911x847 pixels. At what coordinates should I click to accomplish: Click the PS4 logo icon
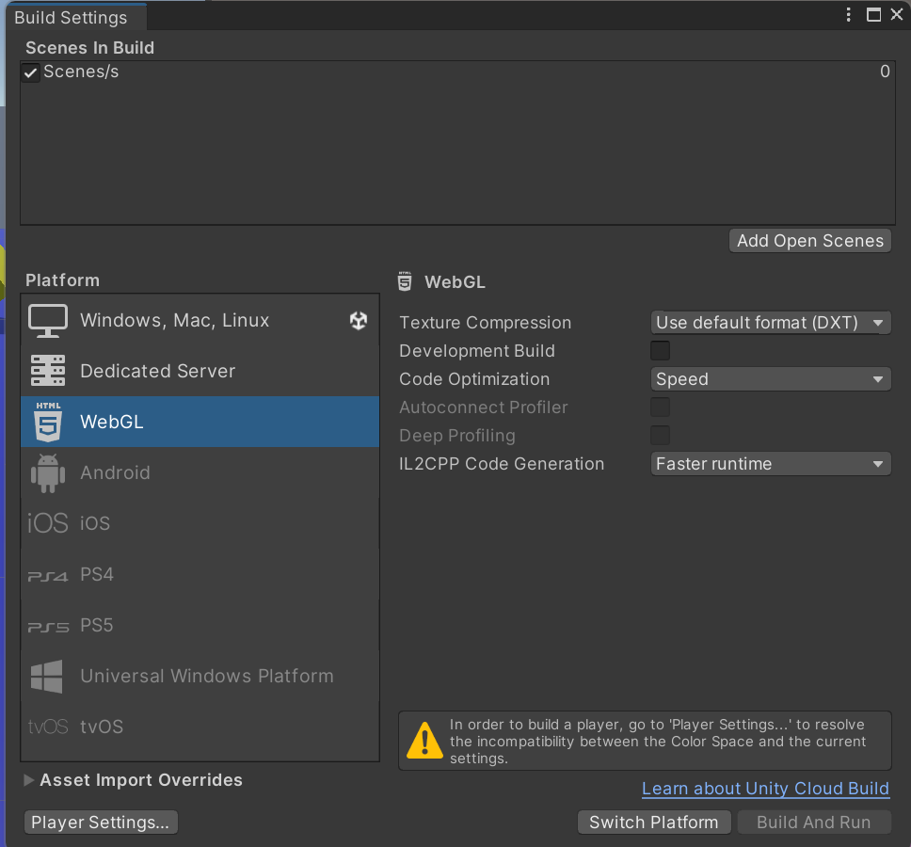(x=48, y=576)
